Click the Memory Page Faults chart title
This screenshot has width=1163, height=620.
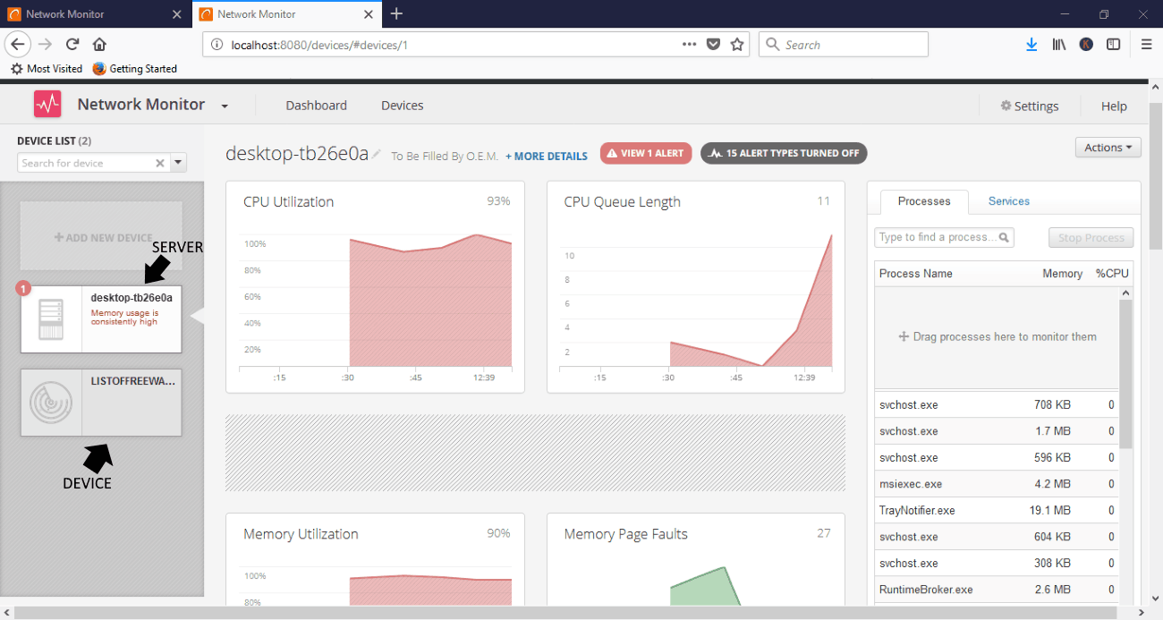(x=625, y=534)
